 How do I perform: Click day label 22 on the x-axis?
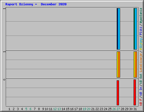point(97,109)
